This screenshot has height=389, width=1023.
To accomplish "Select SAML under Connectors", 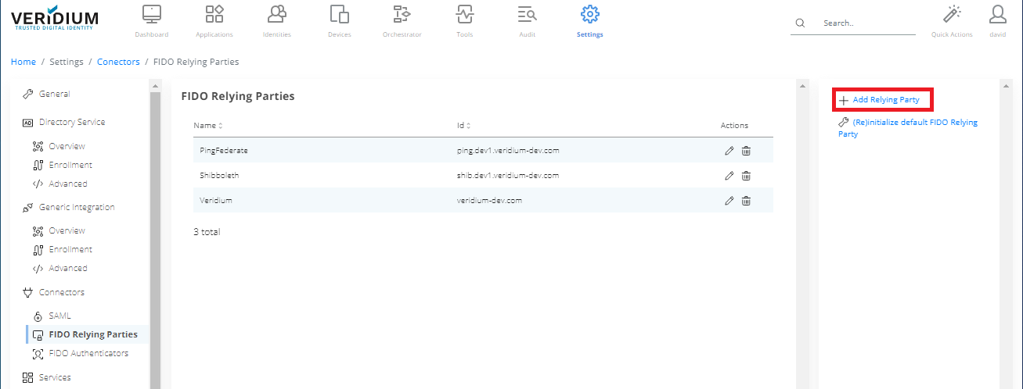I will click(59, 316).
